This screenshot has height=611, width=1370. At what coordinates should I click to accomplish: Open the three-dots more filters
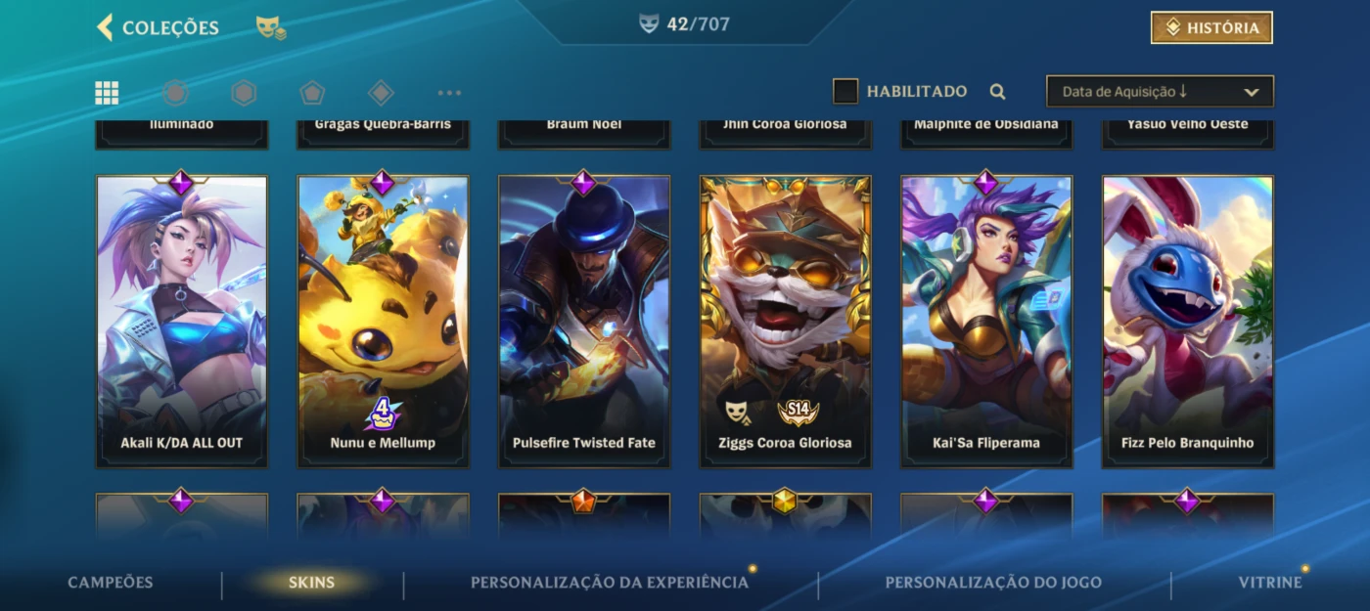[449, 93]
